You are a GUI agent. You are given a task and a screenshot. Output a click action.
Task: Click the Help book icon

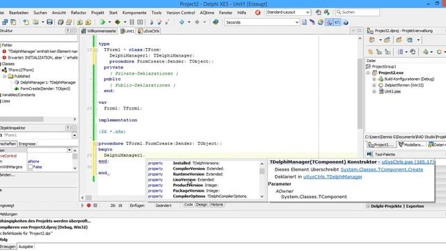tap(215, 22)
